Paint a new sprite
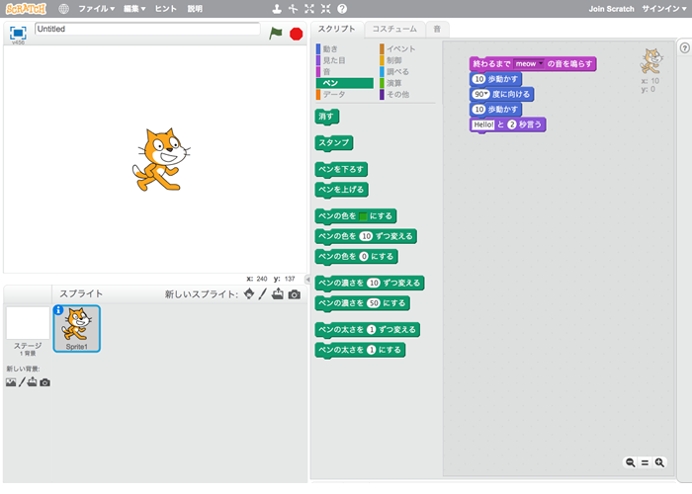 click(x=263, y=293)
